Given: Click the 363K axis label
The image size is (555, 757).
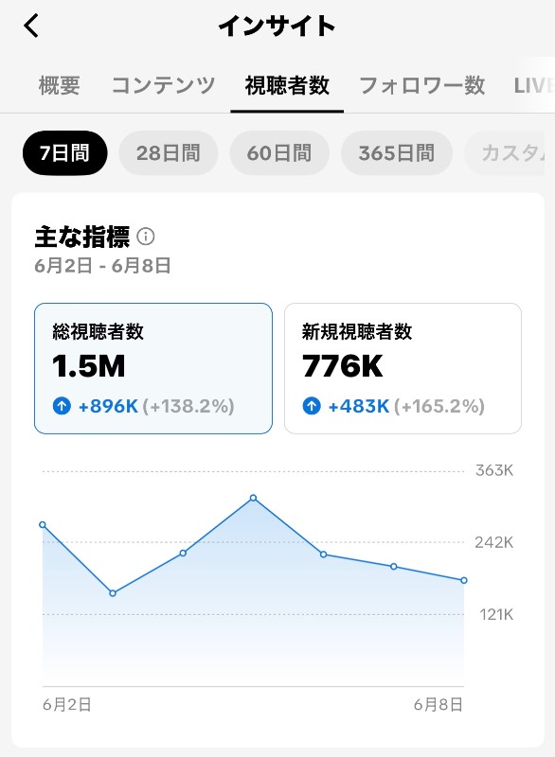Looking at the screenshot, I should pyautogui.click(x=494, y=470).
